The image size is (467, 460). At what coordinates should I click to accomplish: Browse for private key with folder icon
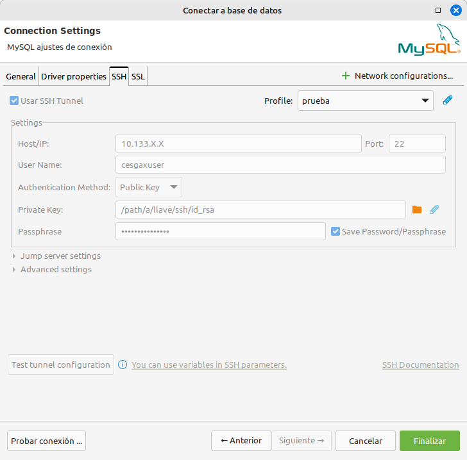tap(417, 209)
